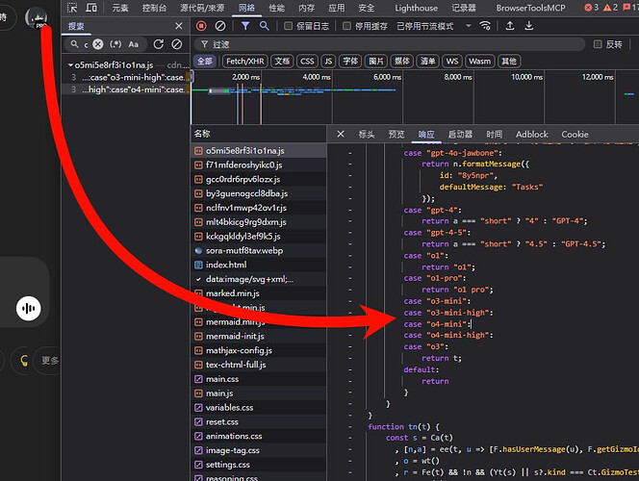Open the BrowserToolsMCP tab
This screenshot has height=481, width=639.
click(530, 8)
